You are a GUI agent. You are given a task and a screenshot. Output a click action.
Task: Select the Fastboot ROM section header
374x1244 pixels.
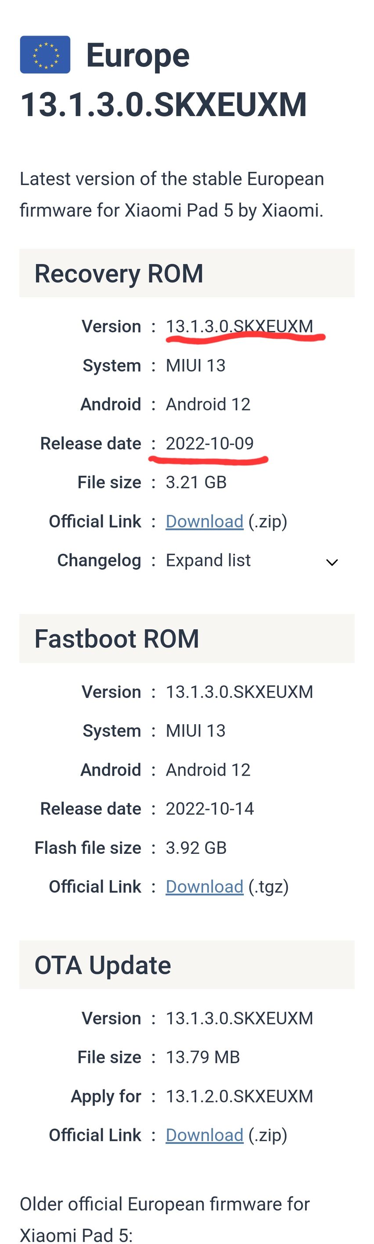coord(187,638)
